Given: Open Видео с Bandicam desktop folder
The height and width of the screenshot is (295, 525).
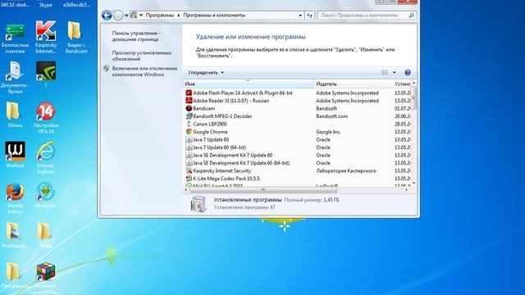Looking at the screenshot, I should [x=75, y=38].
